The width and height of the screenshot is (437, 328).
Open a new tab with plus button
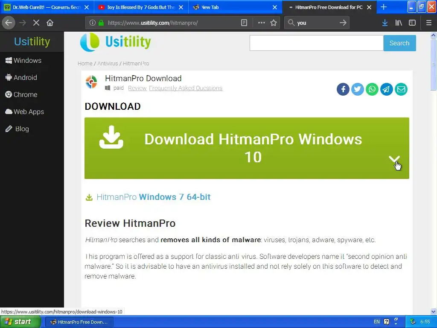384,7
